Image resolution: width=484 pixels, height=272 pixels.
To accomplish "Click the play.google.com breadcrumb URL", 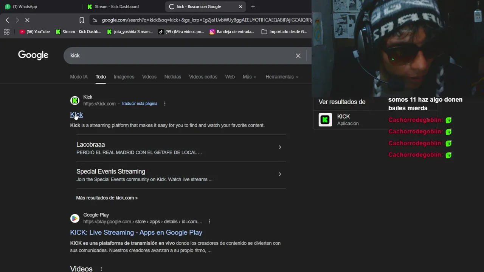I will click(143, 222).
